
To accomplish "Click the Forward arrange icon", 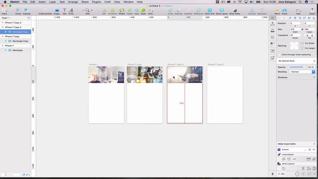I will (252, 11).
